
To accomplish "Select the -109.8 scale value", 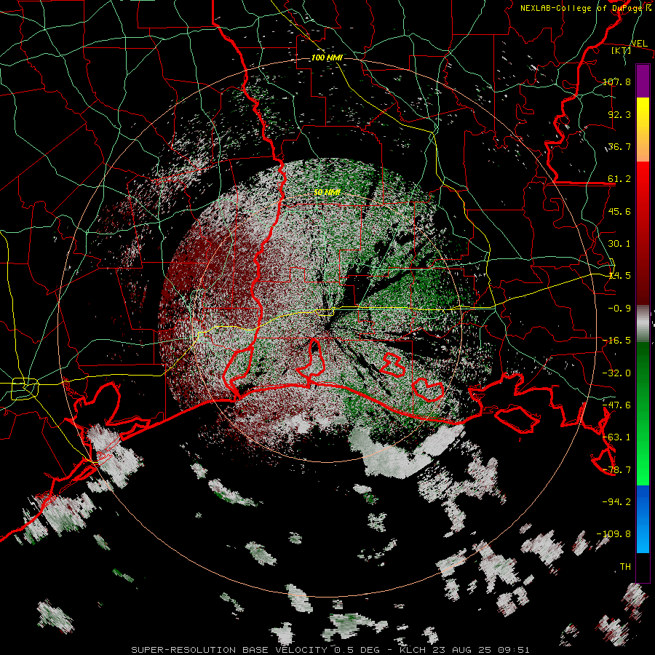I will coord(614,534).
